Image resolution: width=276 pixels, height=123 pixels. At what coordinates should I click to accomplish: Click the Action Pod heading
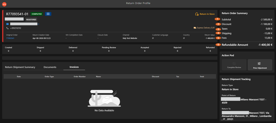228,55
